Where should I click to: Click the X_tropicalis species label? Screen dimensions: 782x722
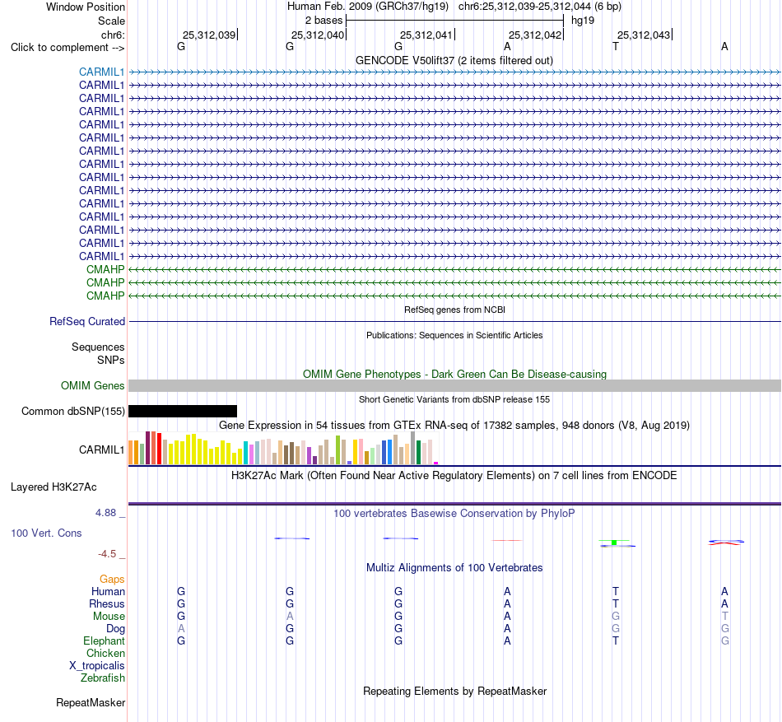(x=97, y=666)
